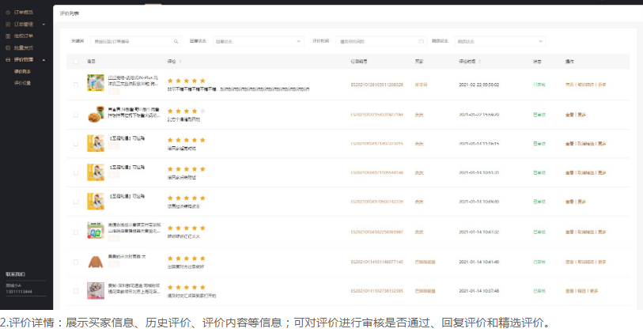Screen dimensions: 643x336
Task: Click the sort icon beside 评价 column header
Action: (180, 61)
